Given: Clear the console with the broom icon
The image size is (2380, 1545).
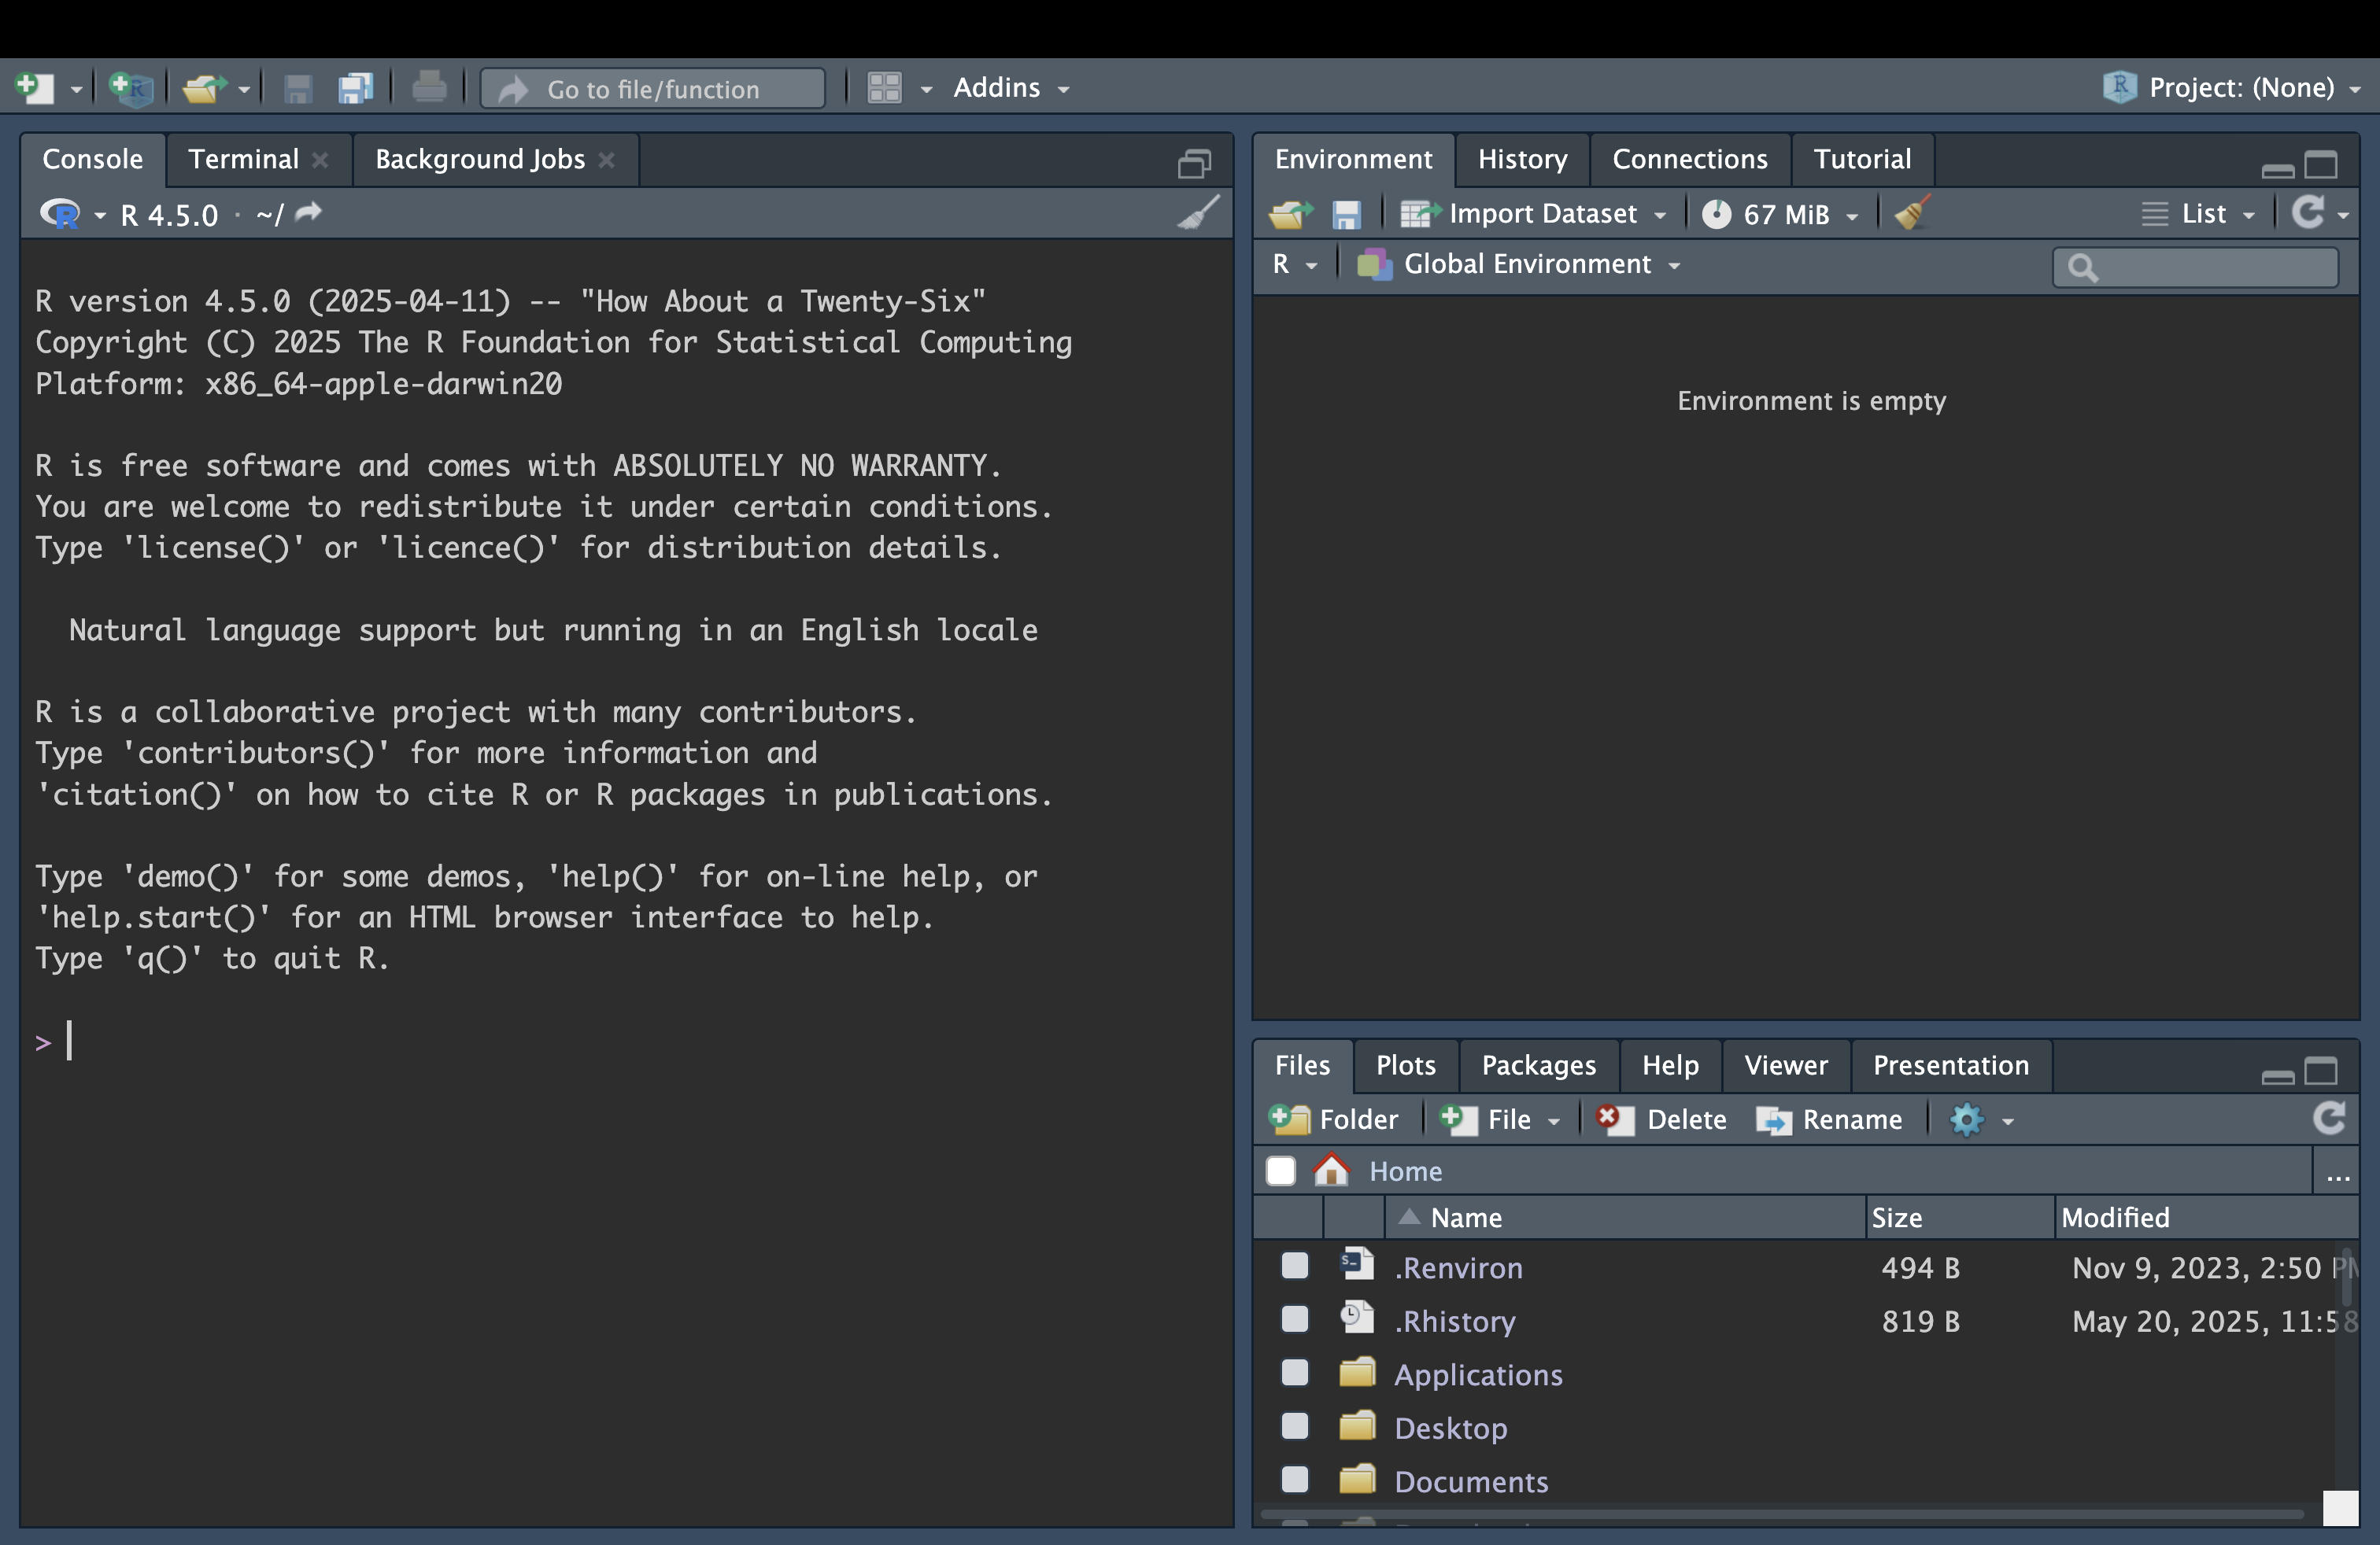Looking at the screenshot, I should 1198,212.
